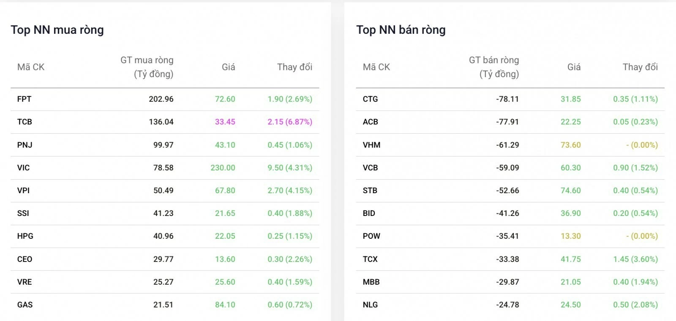
Task: Click ACB net-sell value -77.91
Action: (x=507, y=122)
